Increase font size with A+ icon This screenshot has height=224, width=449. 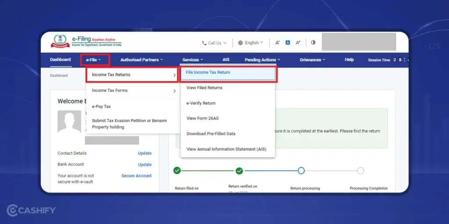point(298,42)
